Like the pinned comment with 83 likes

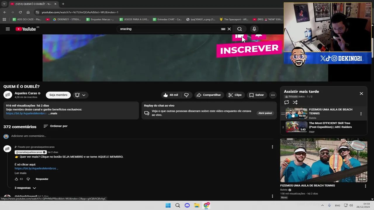(16, 179)
